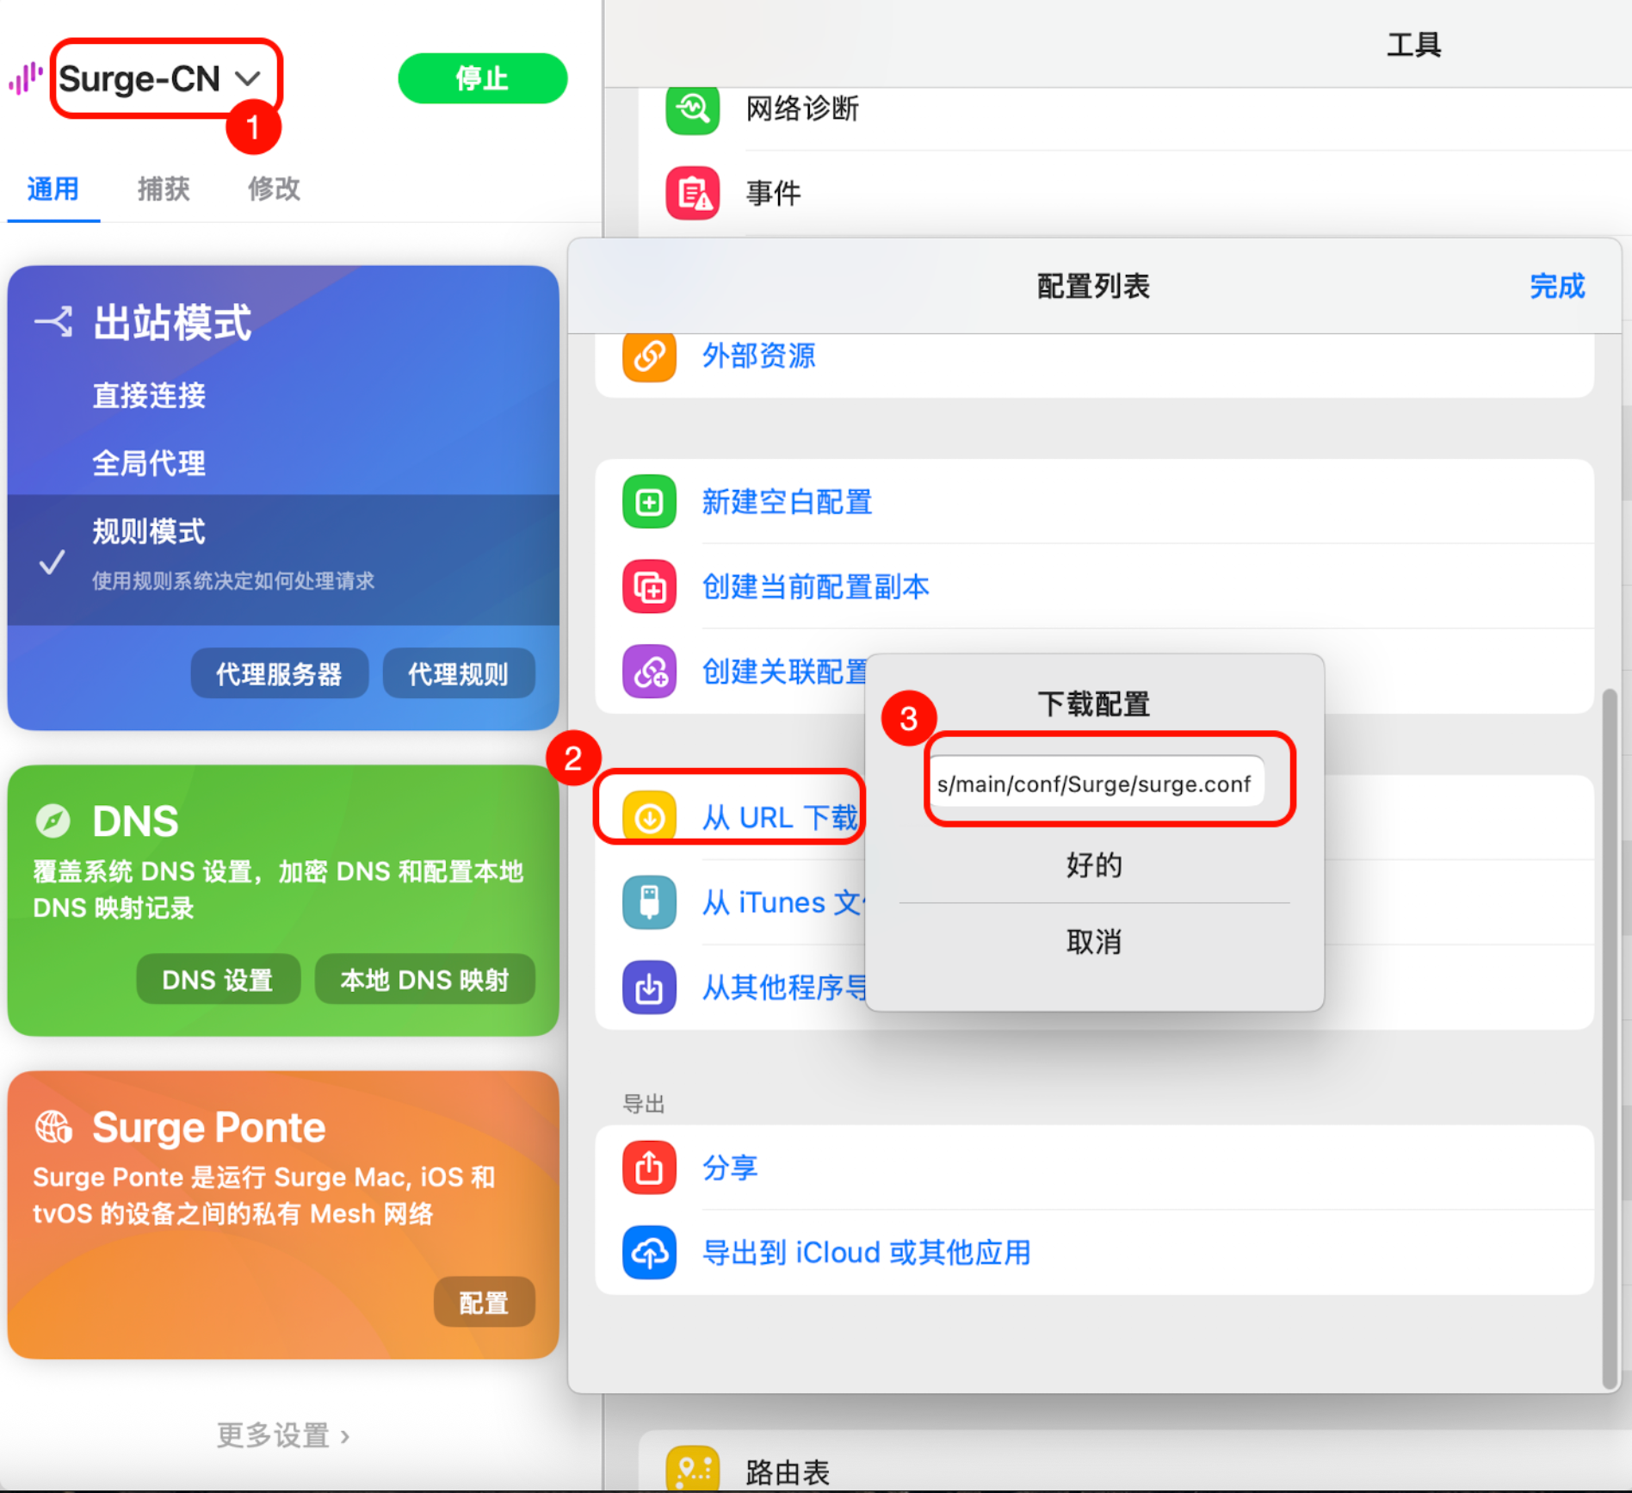Open 代理规则 settings

(458, 673)
